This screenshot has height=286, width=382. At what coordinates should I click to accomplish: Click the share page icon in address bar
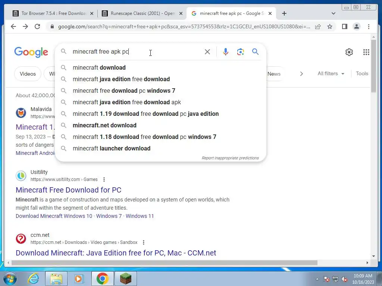[318, 26]
